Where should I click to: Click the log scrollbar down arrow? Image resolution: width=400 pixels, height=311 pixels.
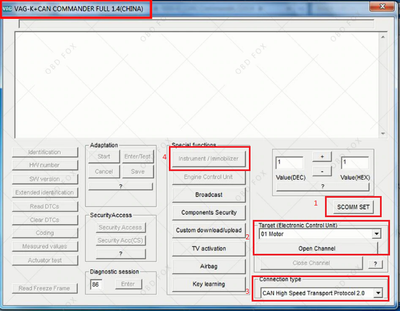point(383,133)
